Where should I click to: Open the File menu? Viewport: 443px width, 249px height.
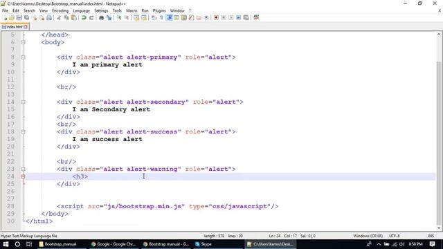[x=5, y=11]
